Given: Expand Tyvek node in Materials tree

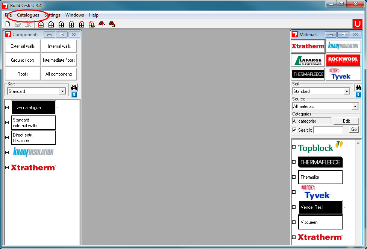Looking at the screenshot, I should [294, 192].
